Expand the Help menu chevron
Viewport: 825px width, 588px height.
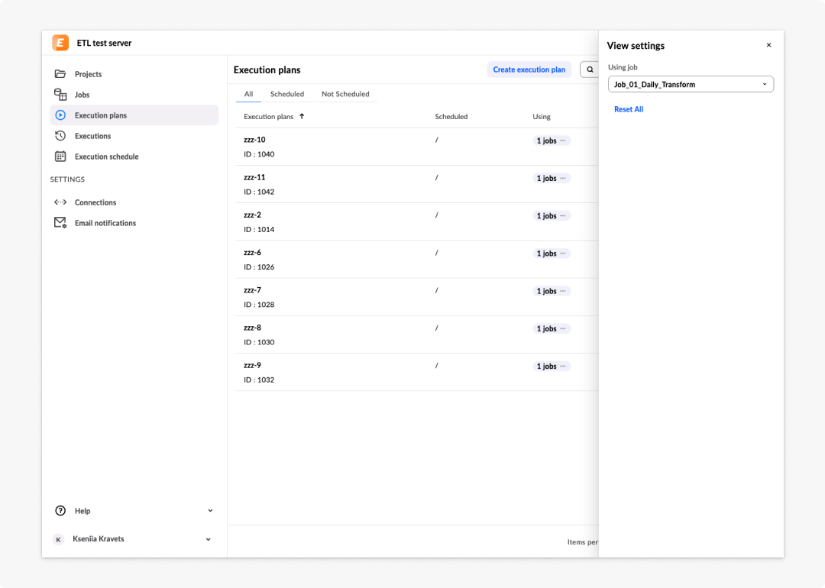(211, 511)
